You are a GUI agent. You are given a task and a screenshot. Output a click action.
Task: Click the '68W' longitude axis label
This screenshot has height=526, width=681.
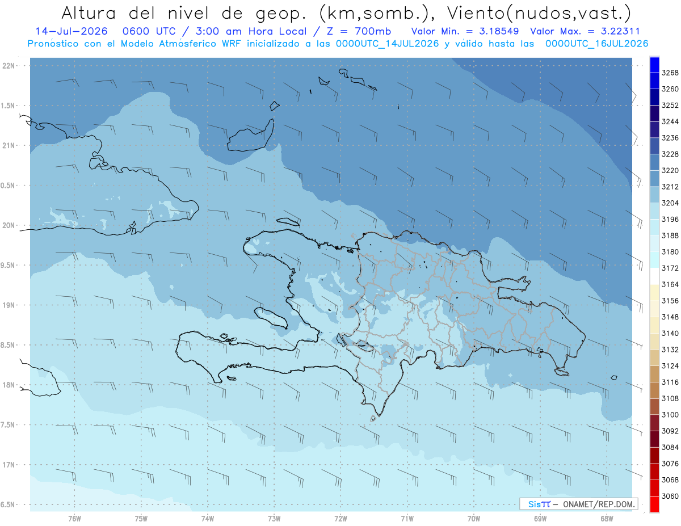[x=607, y=519]
